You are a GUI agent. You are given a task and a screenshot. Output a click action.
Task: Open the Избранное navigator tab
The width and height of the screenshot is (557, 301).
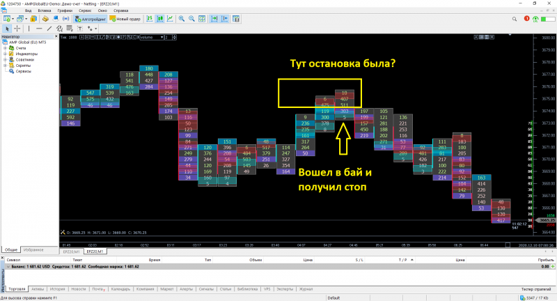click(x=33, y=249)
